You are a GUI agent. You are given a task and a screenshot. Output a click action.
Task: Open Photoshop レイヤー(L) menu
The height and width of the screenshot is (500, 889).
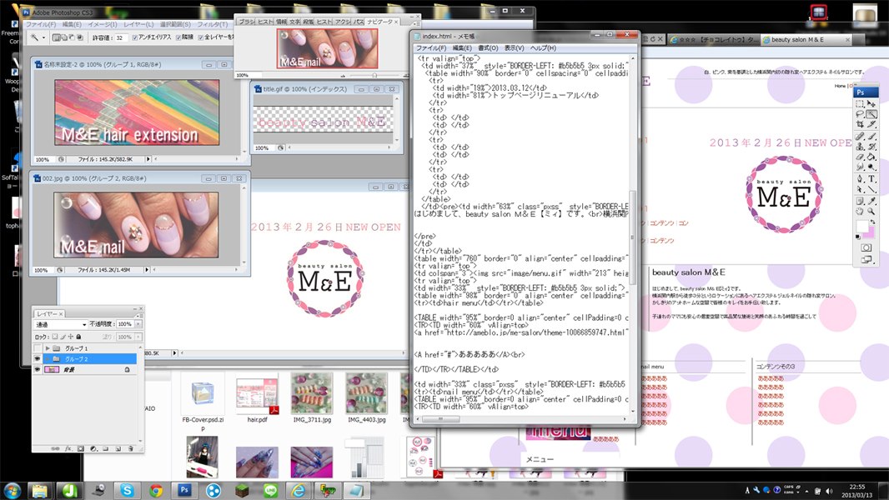click(x=138, y=24)
